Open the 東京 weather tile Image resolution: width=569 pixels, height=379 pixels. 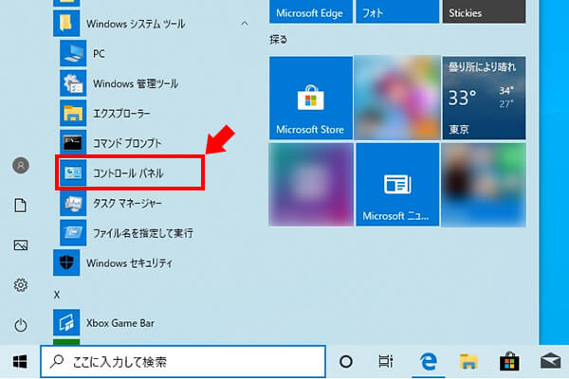click(484, 98)
